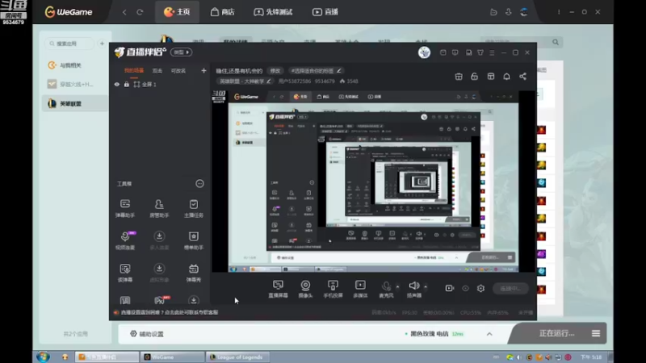Open WeGame more-options vertical dots
Screen dimensions: 646x363
(559, 12)
